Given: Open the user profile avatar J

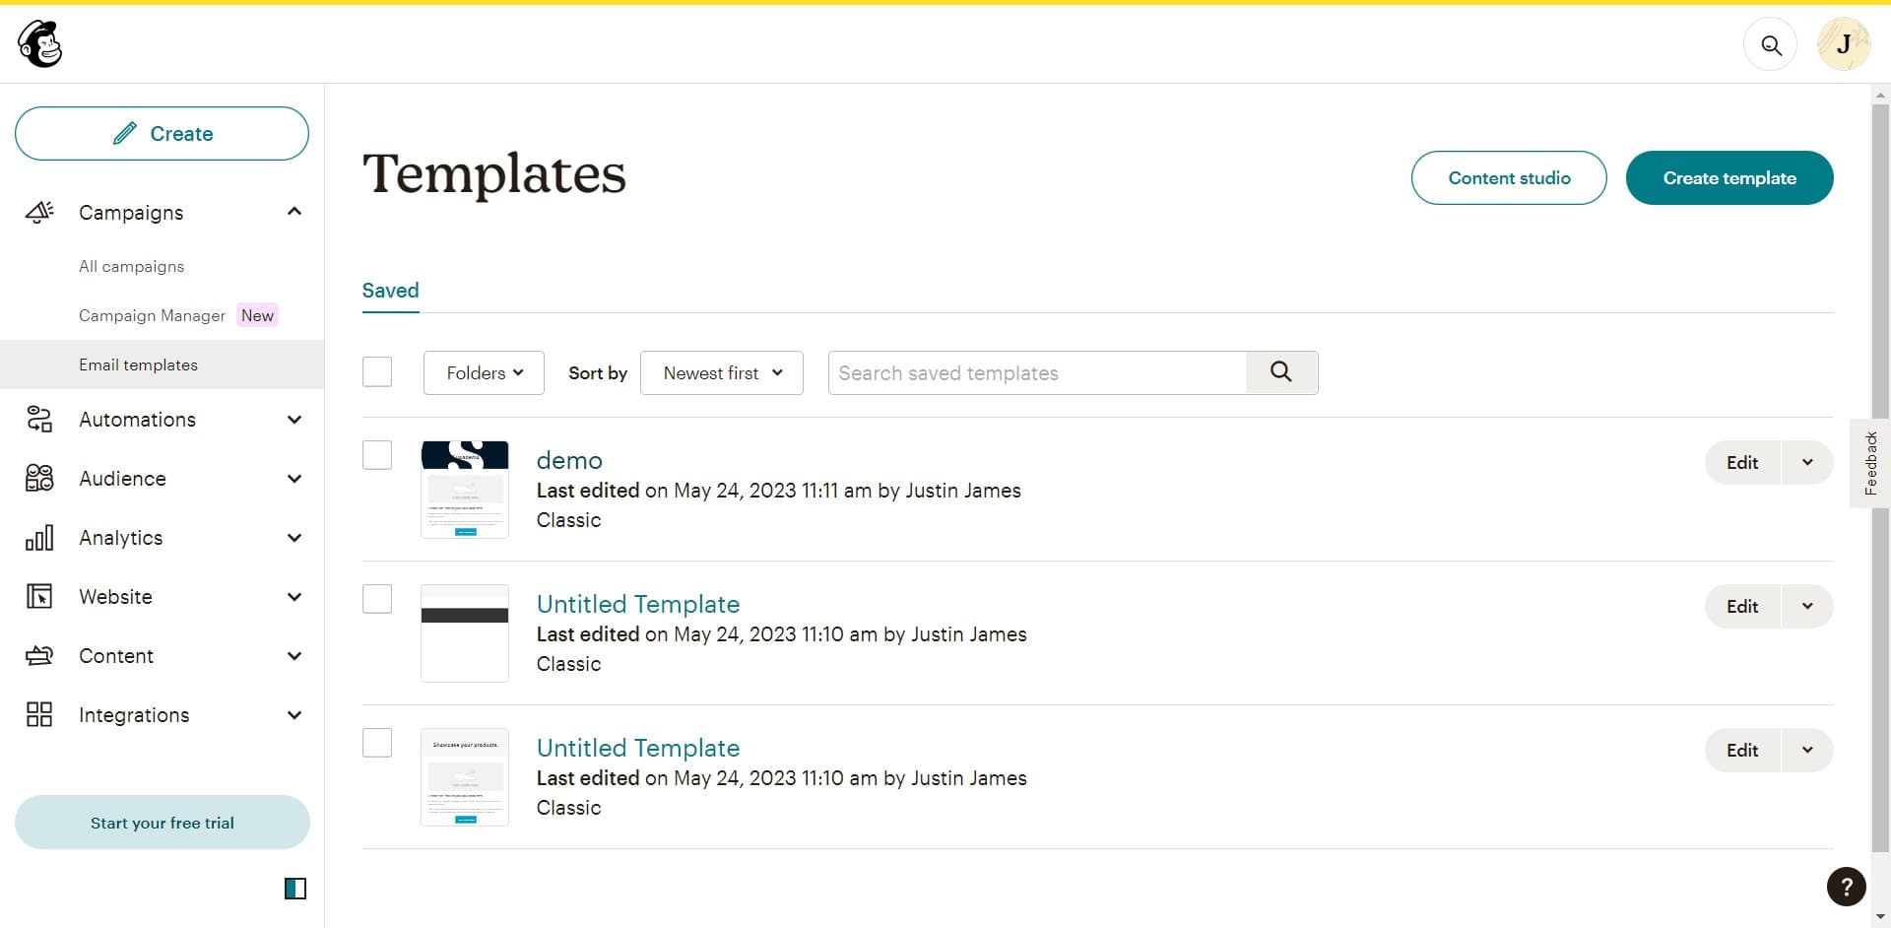Looking at the screenshot, I should [1843, 45].
